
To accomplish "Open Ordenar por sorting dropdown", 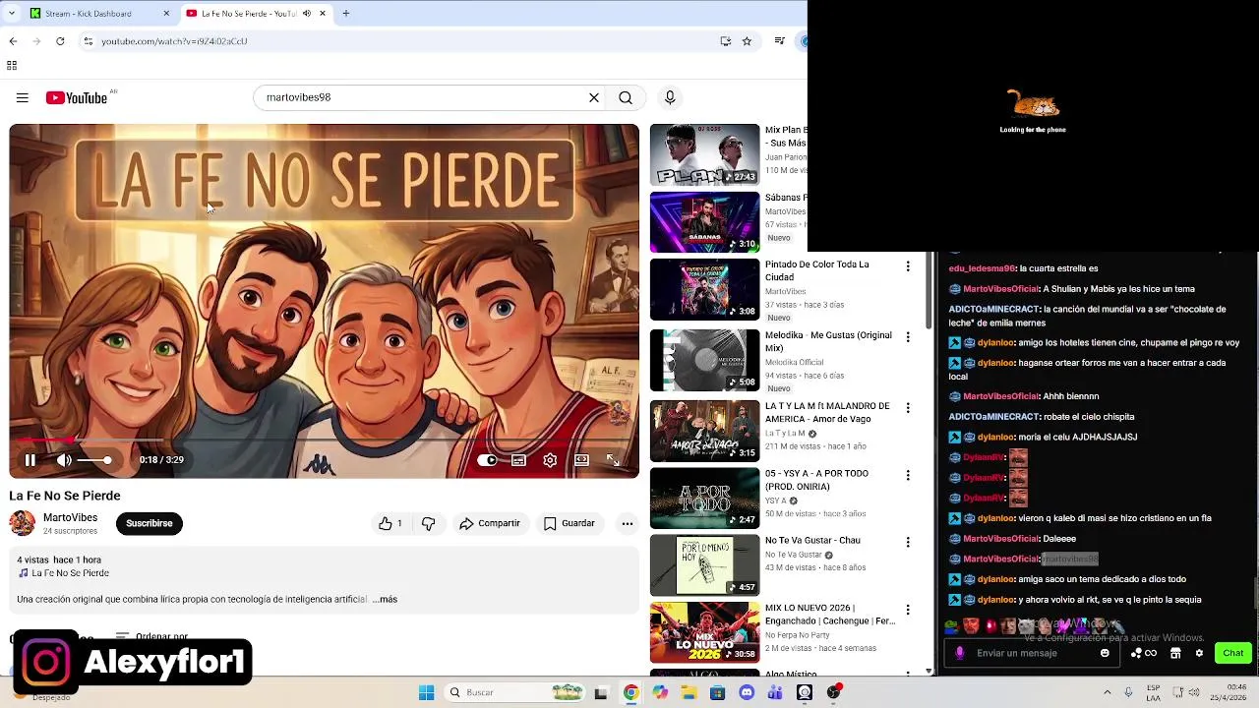I will [151, 636].
